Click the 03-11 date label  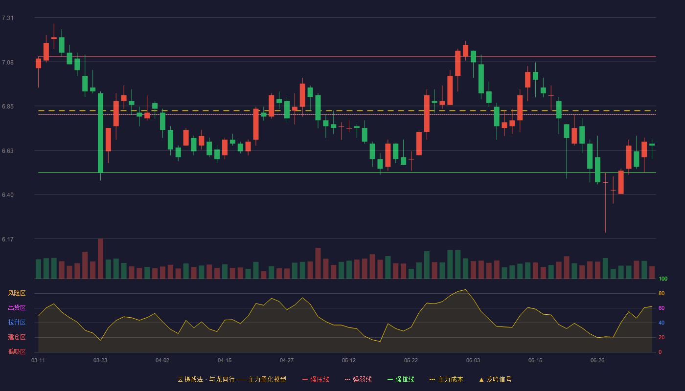tap(38, 360)
